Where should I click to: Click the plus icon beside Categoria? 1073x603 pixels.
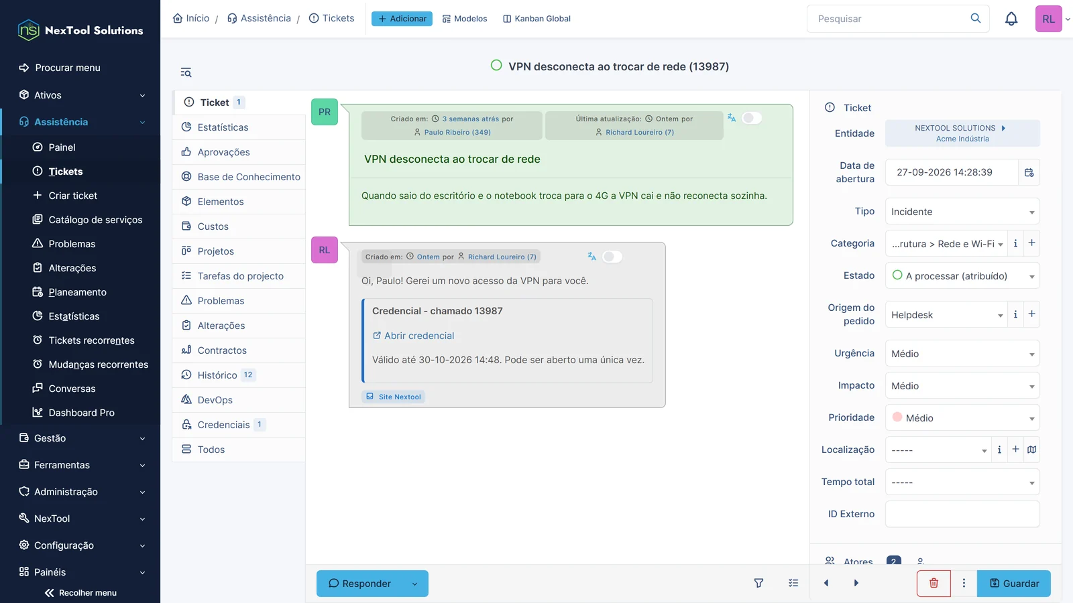(1031, 243)
